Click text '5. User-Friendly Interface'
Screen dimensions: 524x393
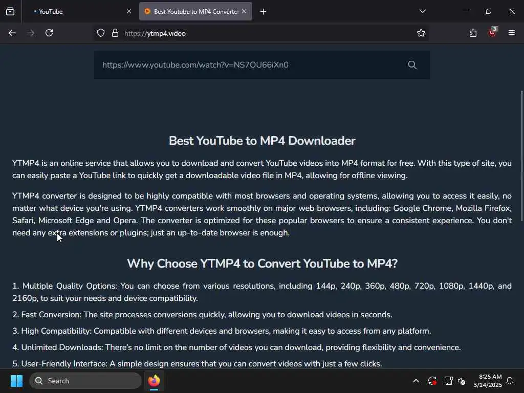coord(60,364)
